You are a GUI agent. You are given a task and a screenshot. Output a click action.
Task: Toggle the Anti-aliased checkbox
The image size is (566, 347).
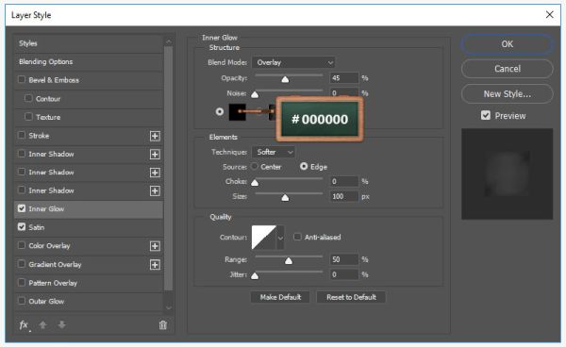pyautogui.click(x=297, y=237)
